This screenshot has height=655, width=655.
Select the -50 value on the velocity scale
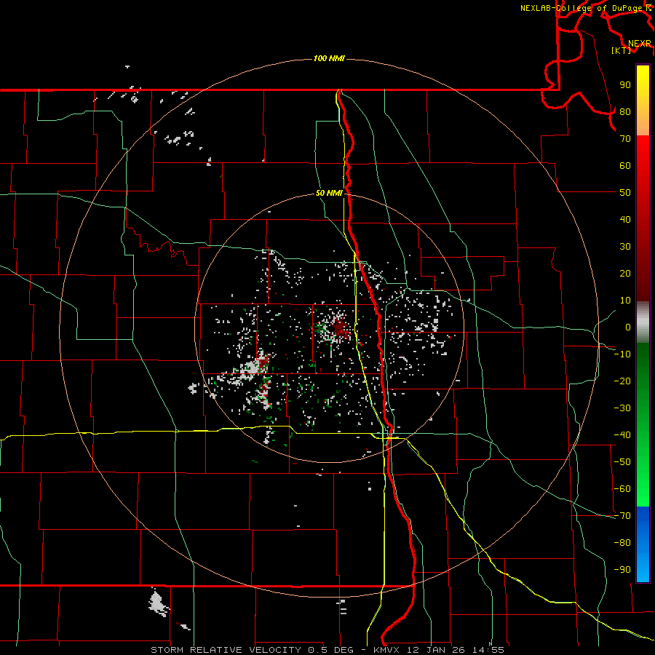click(622, 462)
